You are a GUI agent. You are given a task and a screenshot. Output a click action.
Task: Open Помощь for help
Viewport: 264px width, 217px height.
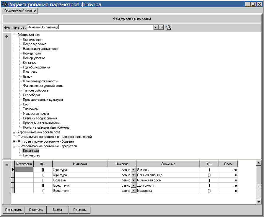click(x=79, y=210)
